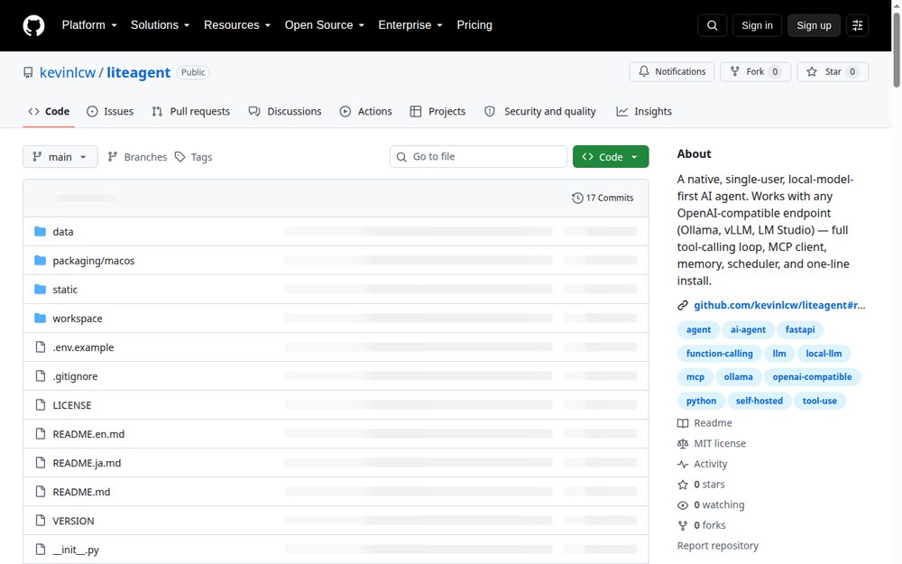Expand the Open Source menu
The image size is (902, 564).
(x=325, y=25)
